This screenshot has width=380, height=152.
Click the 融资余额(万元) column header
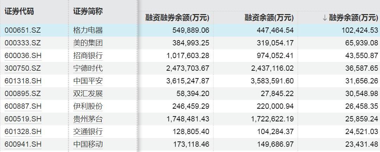pos(269,18)
